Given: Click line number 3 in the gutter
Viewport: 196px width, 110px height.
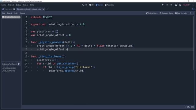Looking at the screenshot, I should point(27,24).
